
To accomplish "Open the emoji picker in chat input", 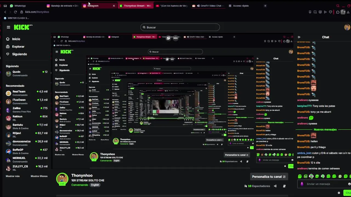I will coord(349,184).
